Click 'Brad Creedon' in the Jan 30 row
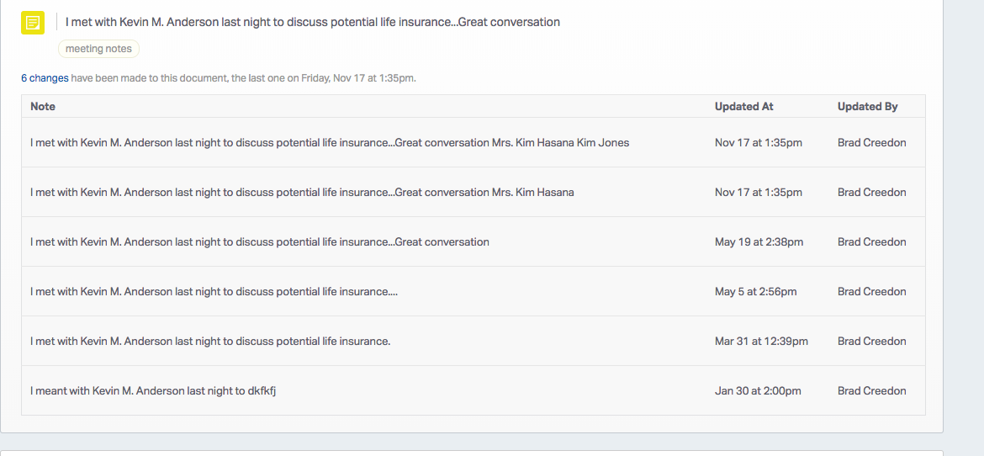This screenshot has height=456, width=984. pos(871,391)
